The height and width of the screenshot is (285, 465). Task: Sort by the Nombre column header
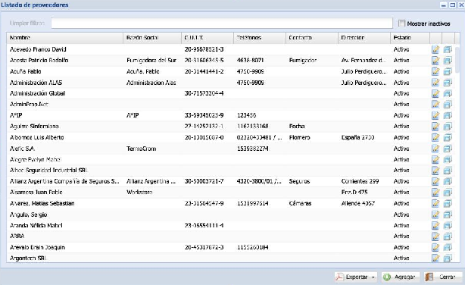64,38
